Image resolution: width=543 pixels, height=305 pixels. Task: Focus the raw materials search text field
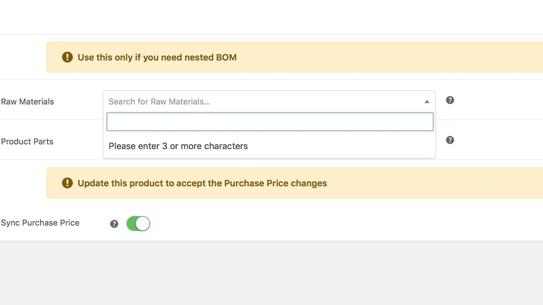[x=270, y=122]
